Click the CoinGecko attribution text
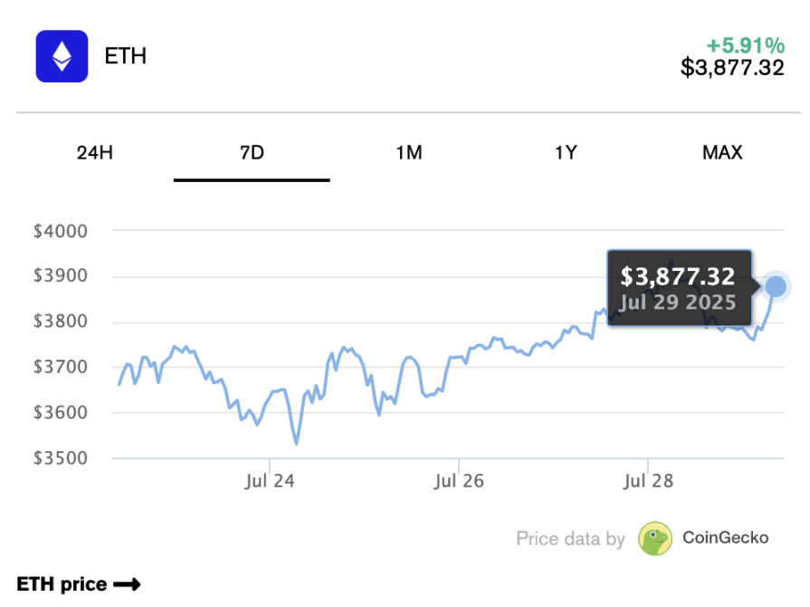Screen dimensions: 810x607 725,538
